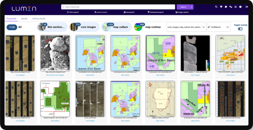Click file name All_et_al-2019.pdf
The image size is (253, 130).
tap(90, 118)
